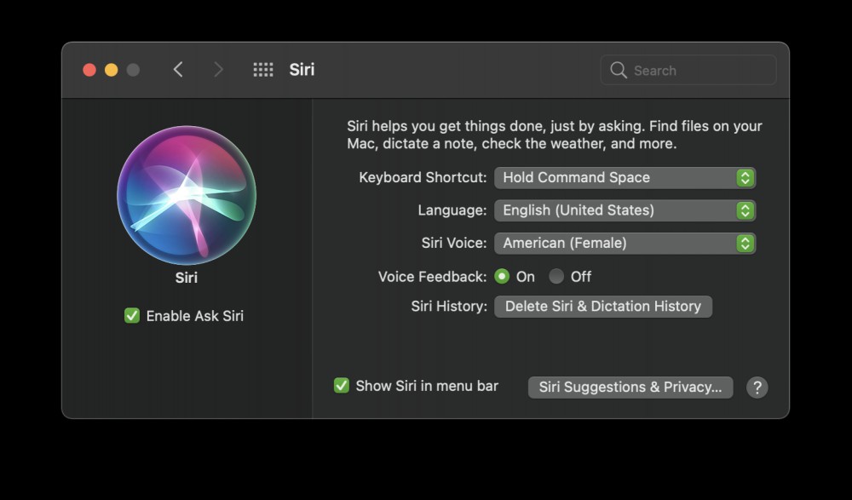Click the magnifying glass search icon

[619, 70]
